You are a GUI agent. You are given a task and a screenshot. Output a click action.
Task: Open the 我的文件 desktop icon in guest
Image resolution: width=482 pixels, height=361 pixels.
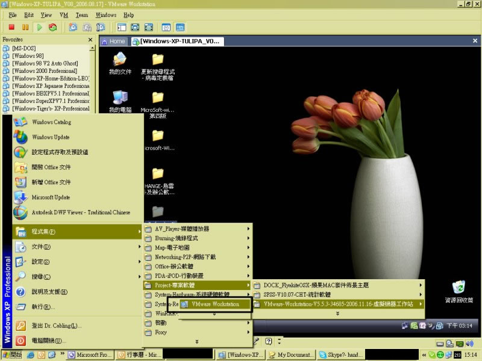[120, 63]
